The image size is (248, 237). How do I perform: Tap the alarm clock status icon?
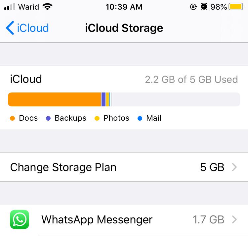tap(204, 7)
